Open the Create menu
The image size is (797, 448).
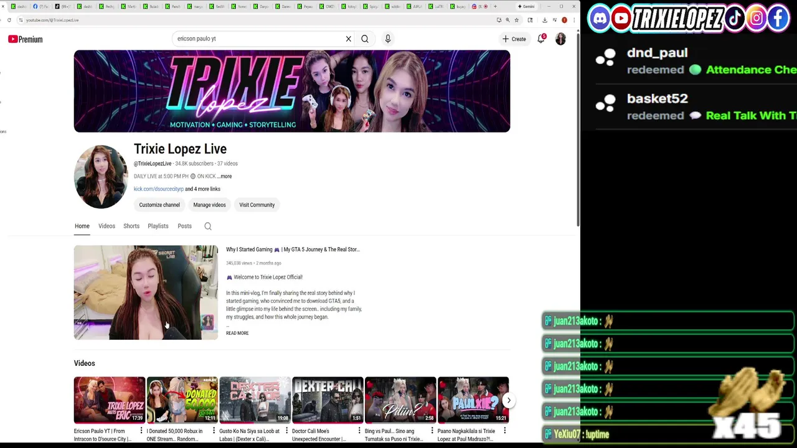514,39
